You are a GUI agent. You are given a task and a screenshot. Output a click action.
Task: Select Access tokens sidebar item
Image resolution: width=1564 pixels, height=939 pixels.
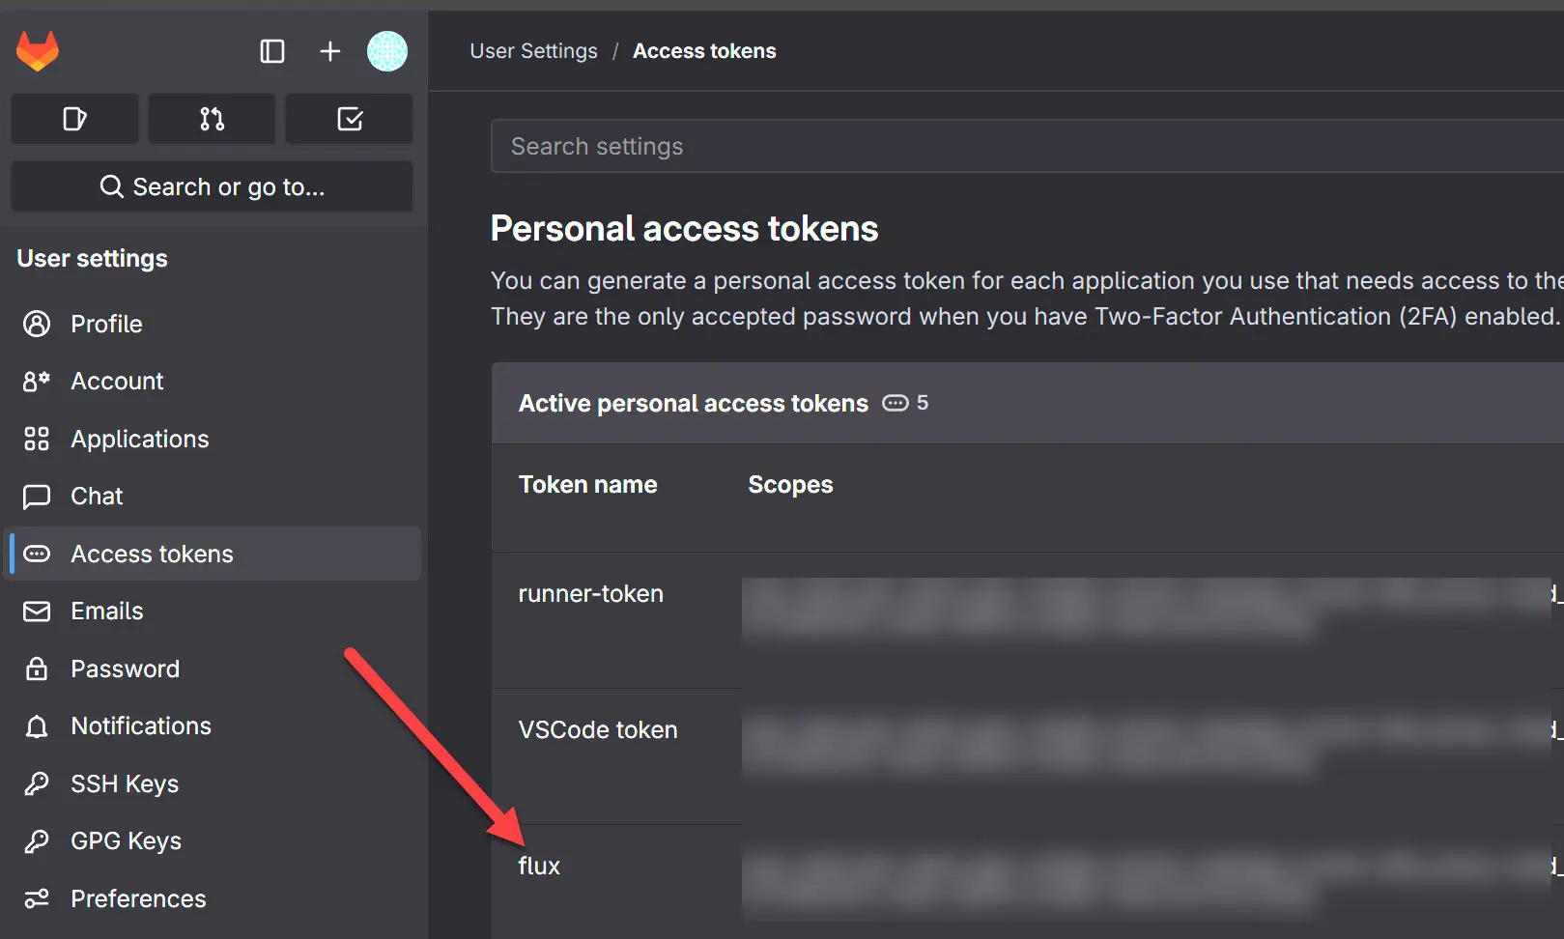152,554
